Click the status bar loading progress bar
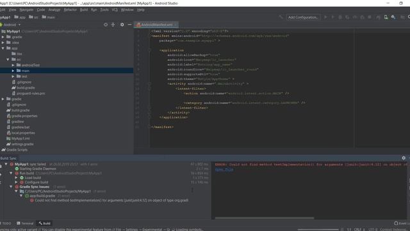Screen dimensions: 410x231 [318, 230]
